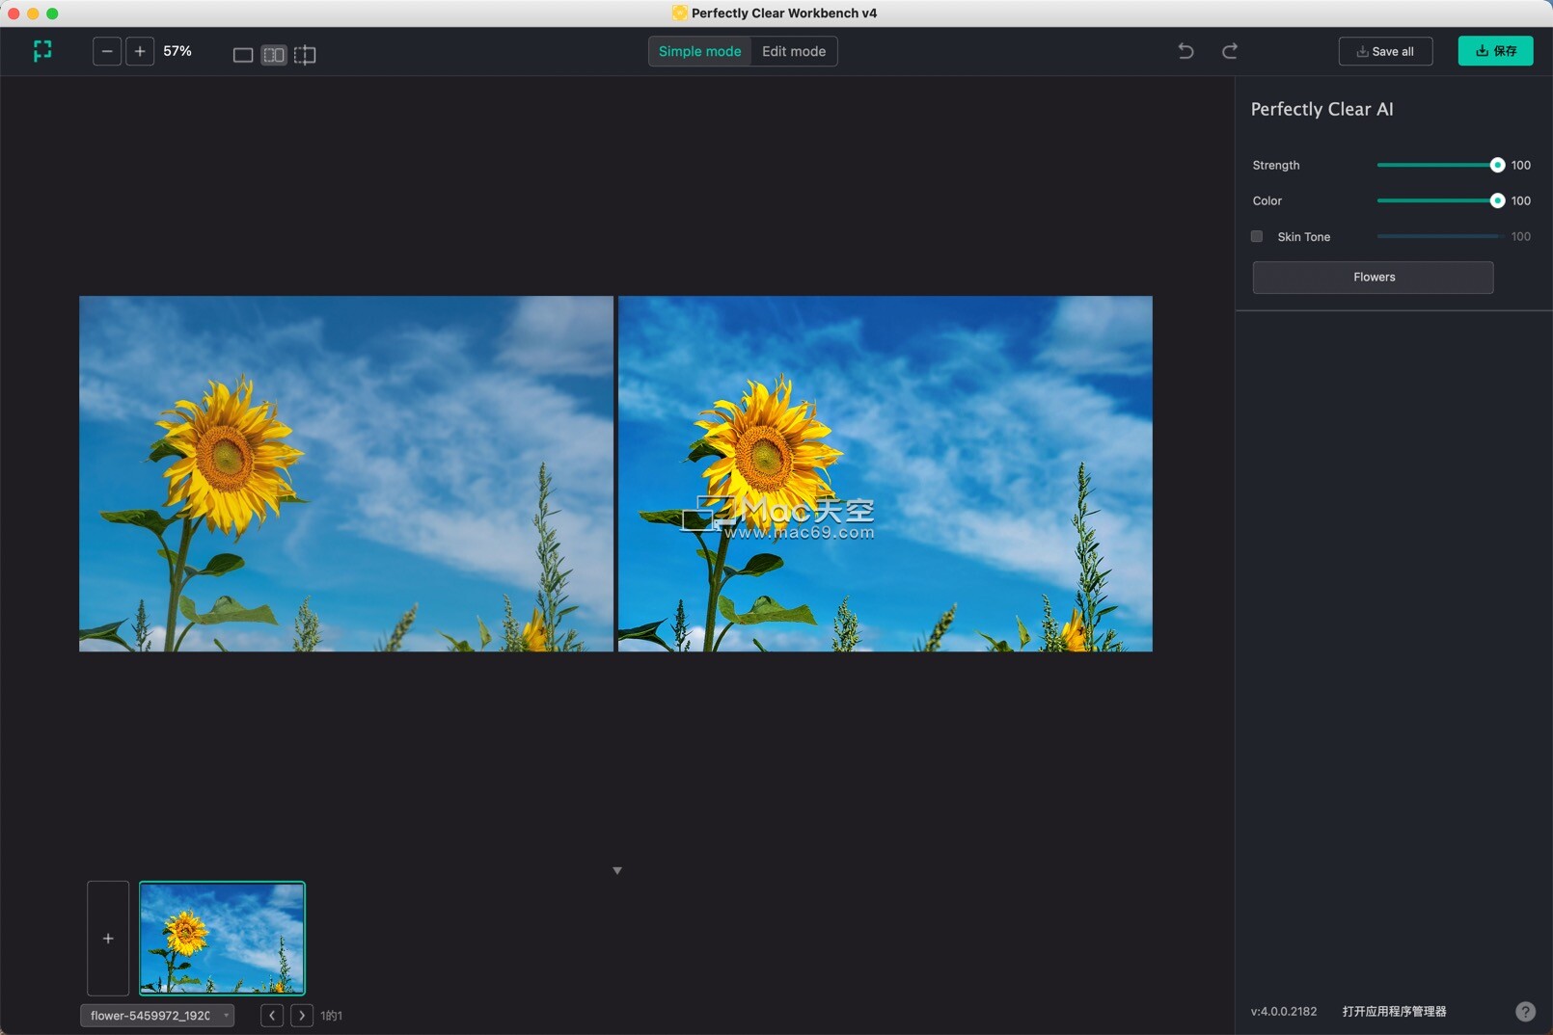Viewport: 1553px width, 1035px height.
Task: Switch to split-line compare view
Action: click(305, 55)
